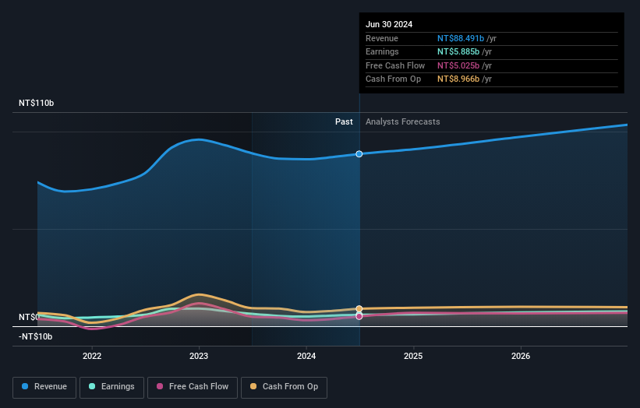Select the 2026 x-axis label
Image resolution: width=640 pixels, height=408 pixels.
521,356
